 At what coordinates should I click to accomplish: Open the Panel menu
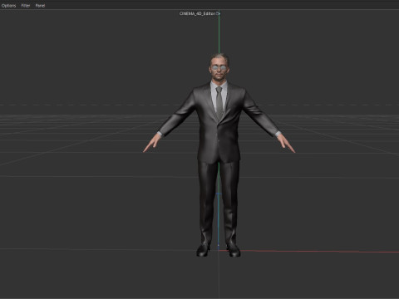click(40, 6)
